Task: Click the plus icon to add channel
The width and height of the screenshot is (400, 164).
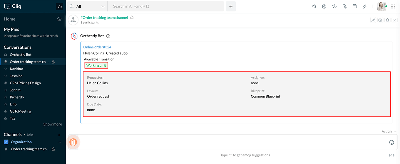Action: 59,135
